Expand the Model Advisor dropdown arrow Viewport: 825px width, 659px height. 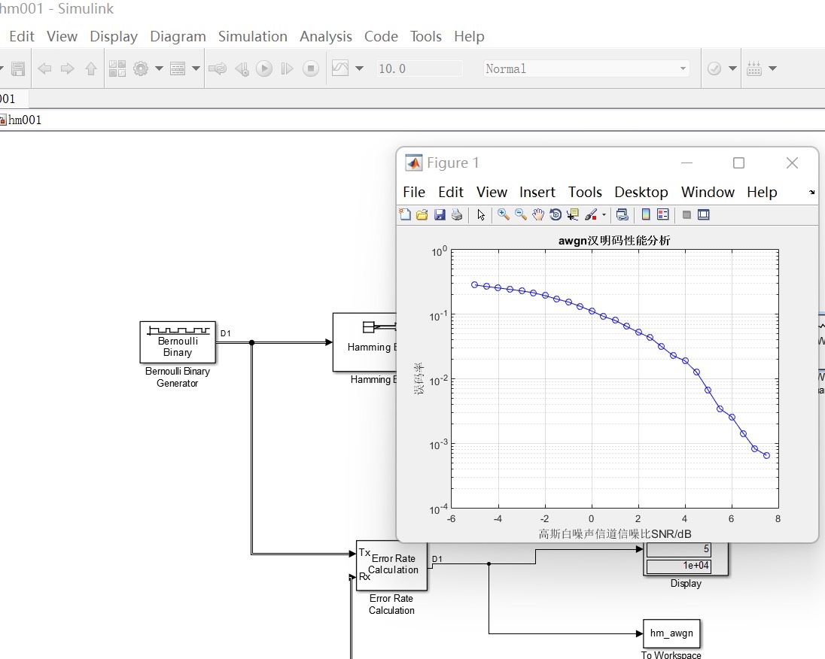click(x=732, y=68)
